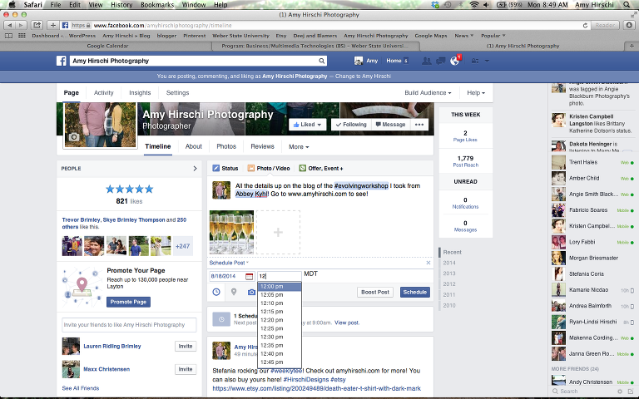The image size is (639, 399).
Task: Click camera icon on profile picture
Action: (x=74, y=137)
